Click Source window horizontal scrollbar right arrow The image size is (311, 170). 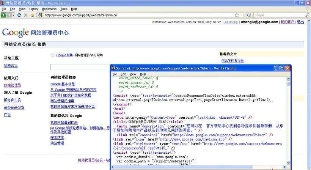[x=284, y=167]
